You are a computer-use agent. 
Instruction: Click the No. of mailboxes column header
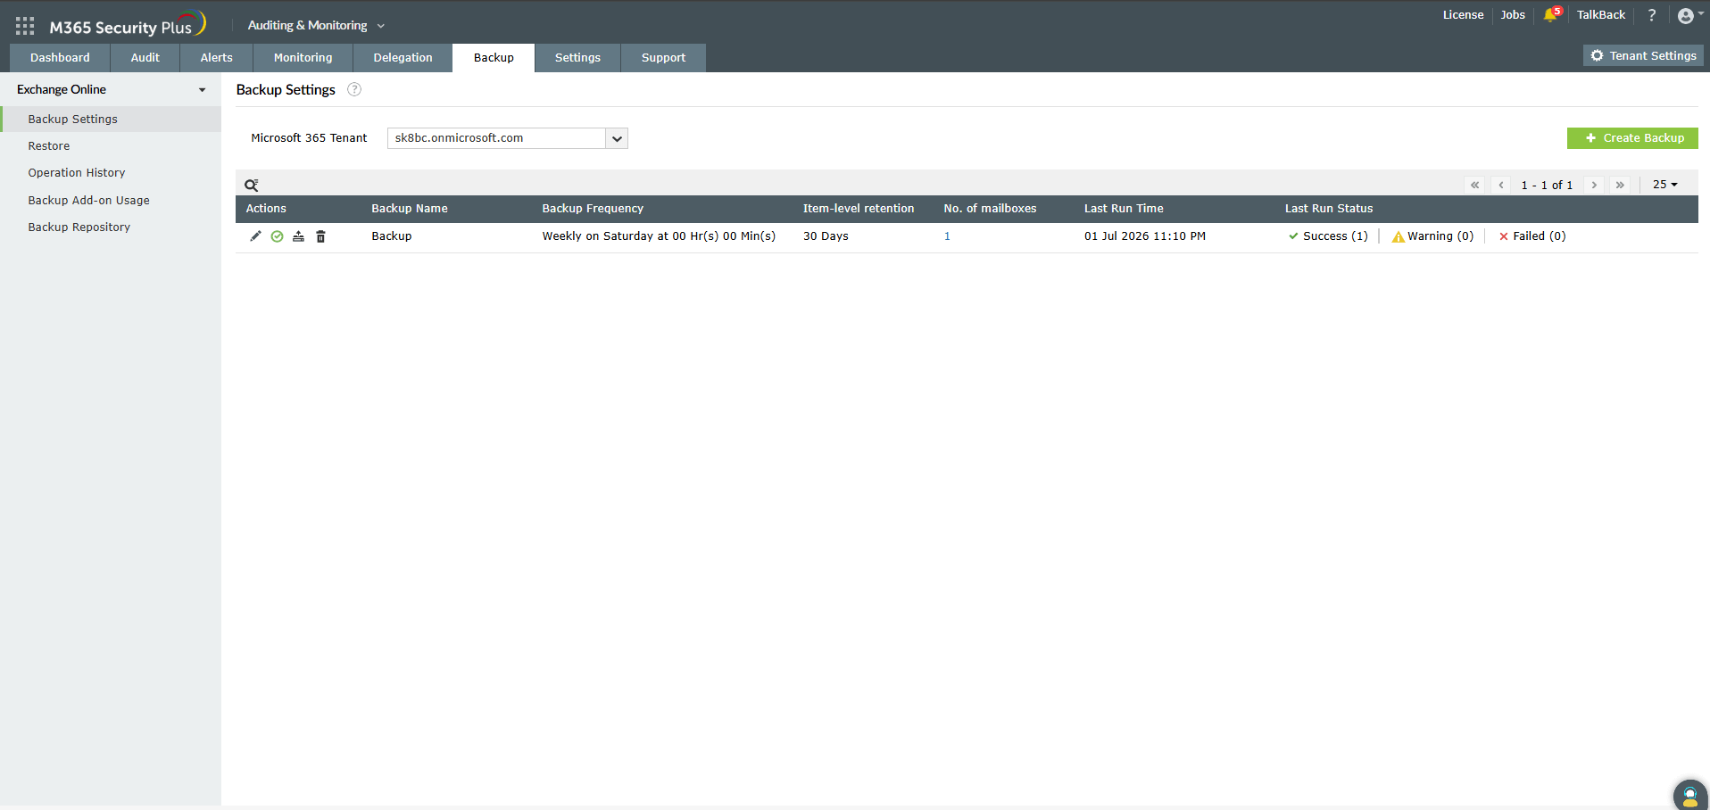tap(990, 209)
